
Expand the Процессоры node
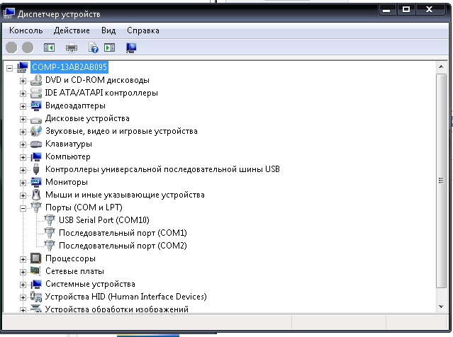tap(23, 259)
